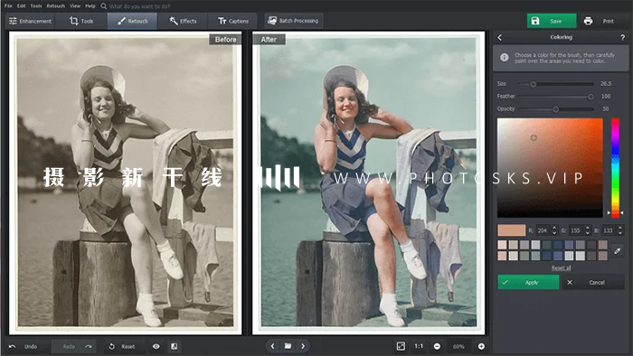Open the Tools menu in the menu bar
The height and width of the screenshot is (356, 633).
pyautogui.click(x=36, y=6)
